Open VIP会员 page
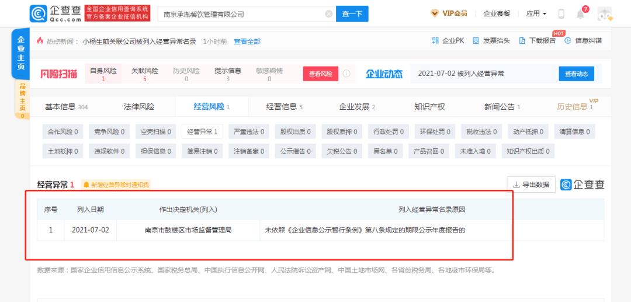 tap(449, 13)
